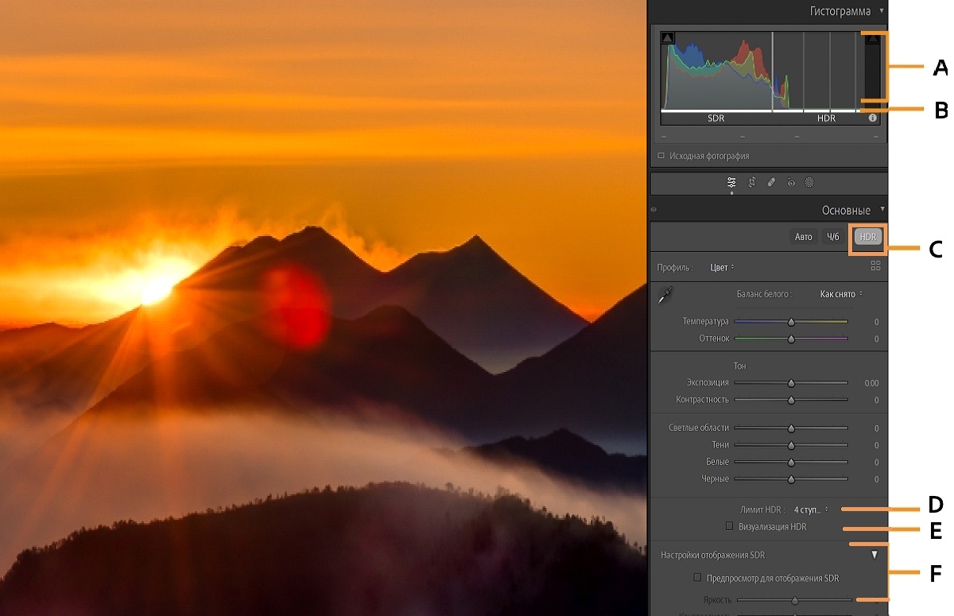954x616 pixels.
Task: Click the Белые slider handle
Action: [x=791, y=462]
